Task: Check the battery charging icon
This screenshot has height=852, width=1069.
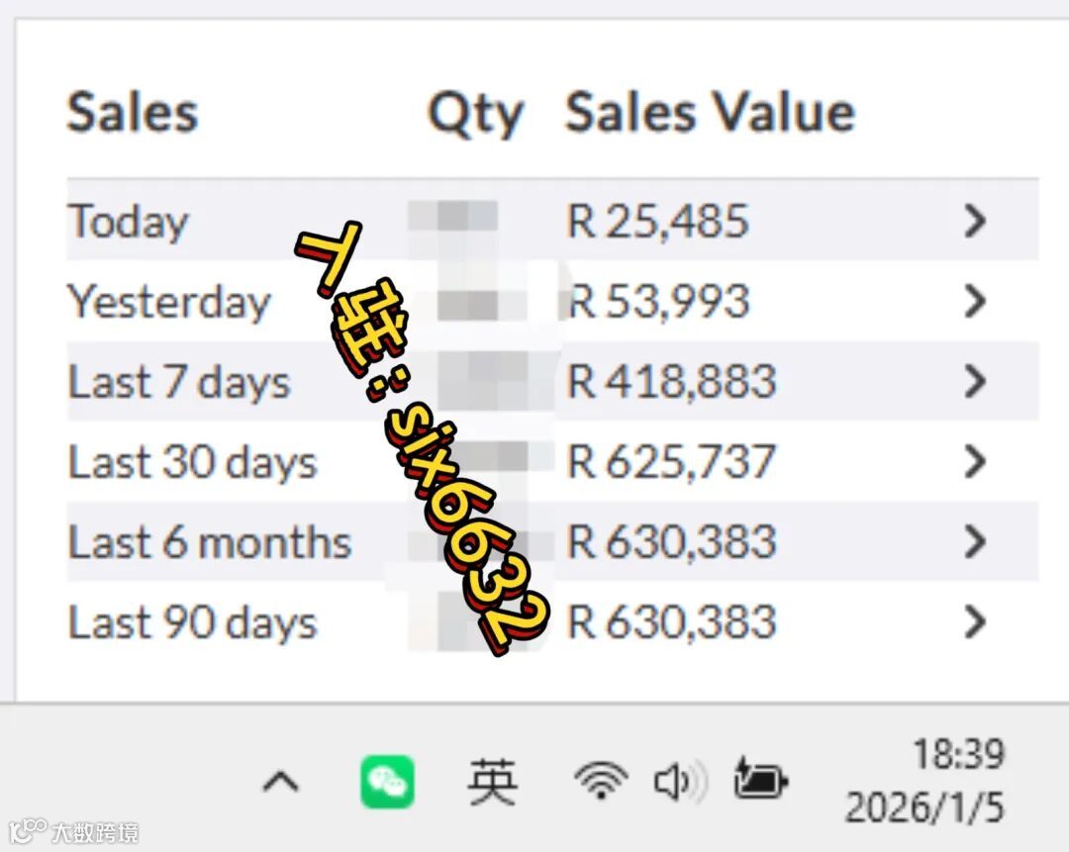Action: pos(761,779)
